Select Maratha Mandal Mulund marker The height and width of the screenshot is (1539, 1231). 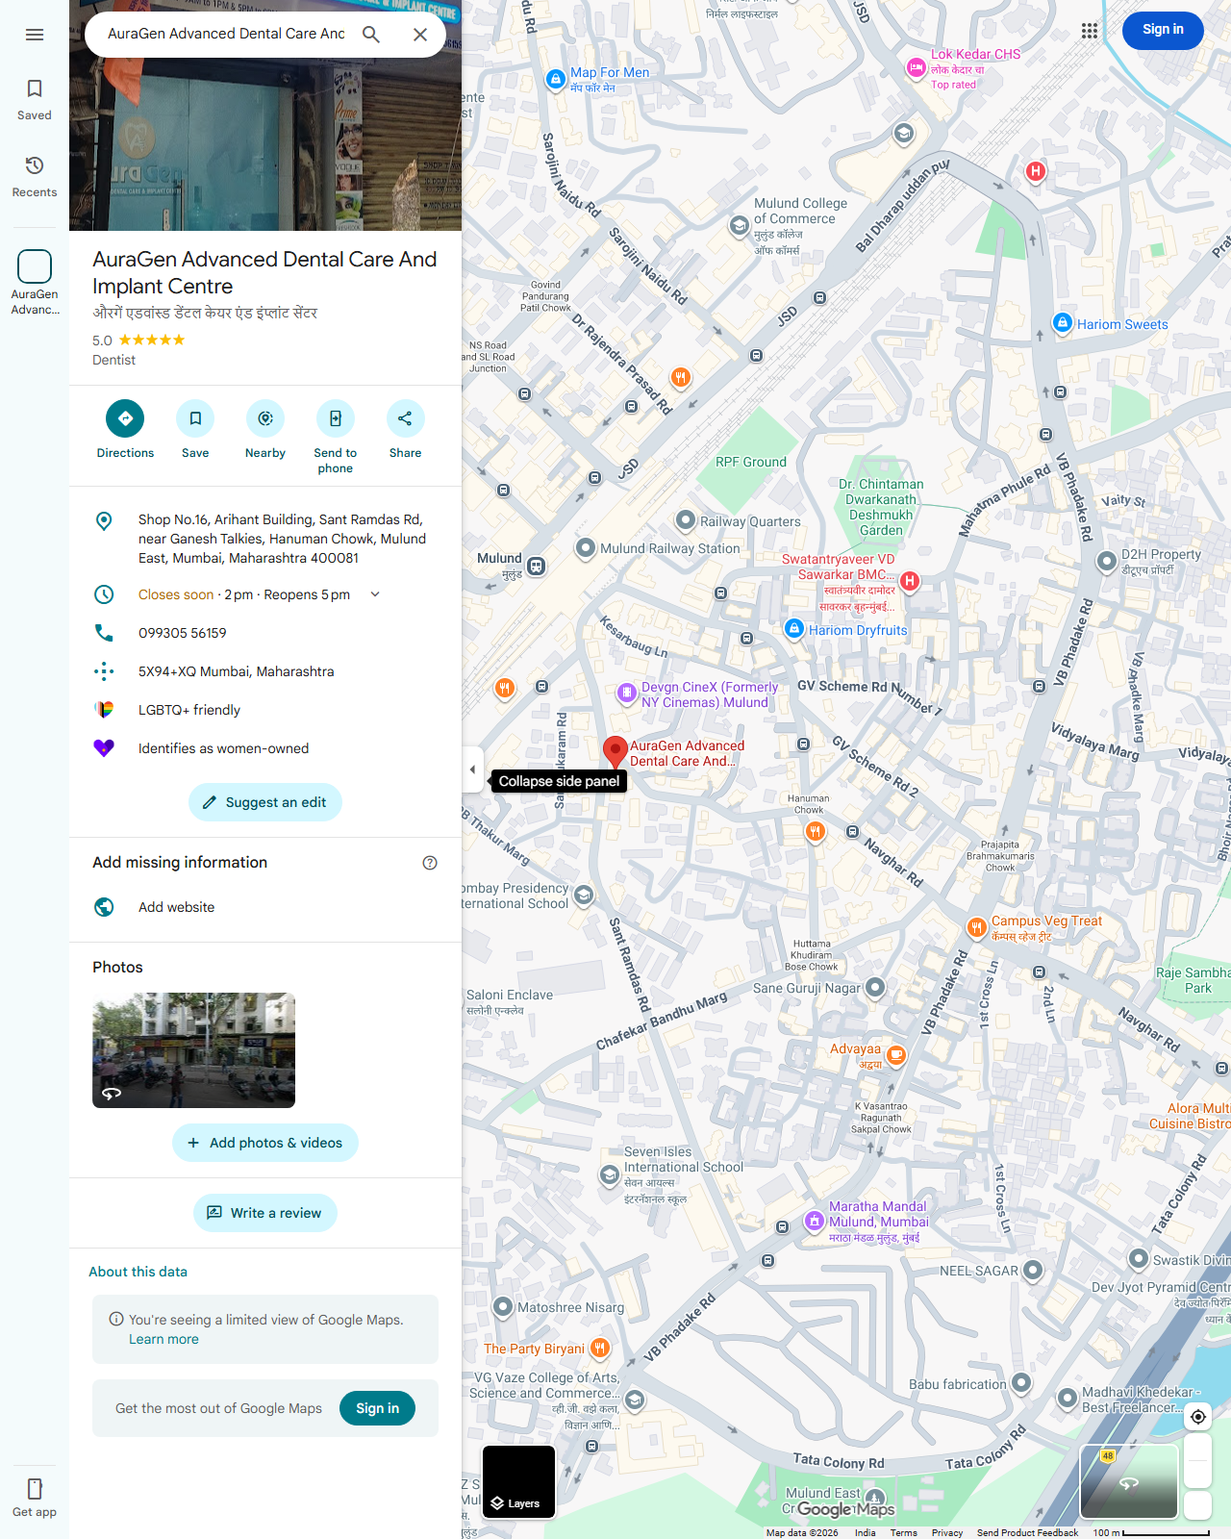coord(815,1221)
